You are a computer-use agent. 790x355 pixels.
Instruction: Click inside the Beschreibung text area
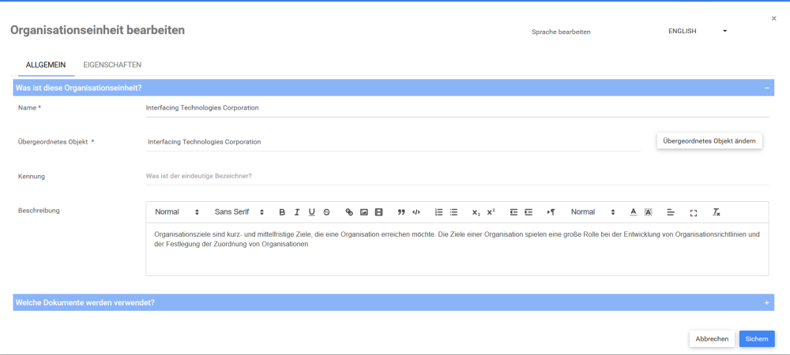point(457,249)
